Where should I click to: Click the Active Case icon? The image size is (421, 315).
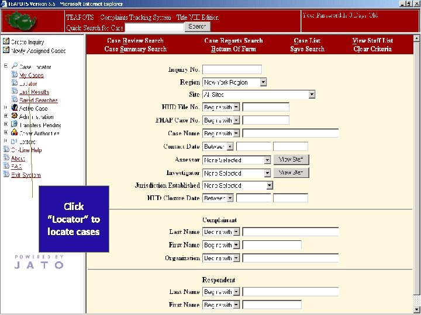click(x=15, y=108)
